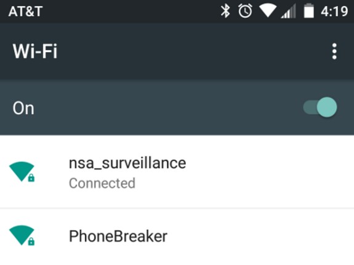
Task: Select the PhoneBreaker network
Action: click(x=177, y=237)
